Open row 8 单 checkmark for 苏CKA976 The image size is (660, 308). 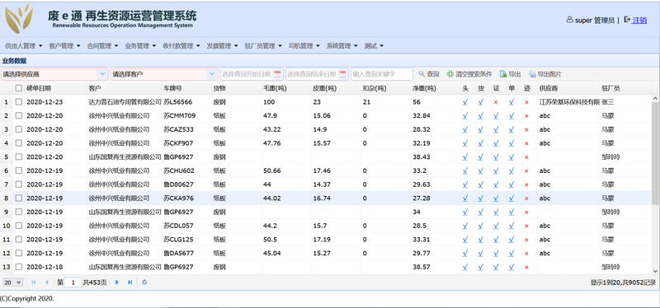point(511,198)
